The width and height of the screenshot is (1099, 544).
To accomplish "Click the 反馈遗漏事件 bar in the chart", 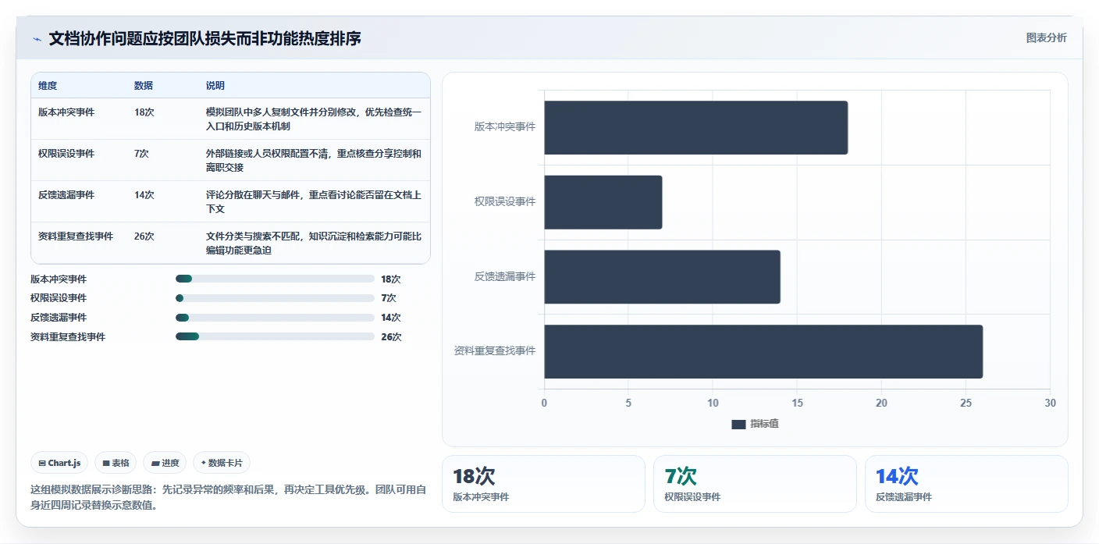I will (662, 277).
